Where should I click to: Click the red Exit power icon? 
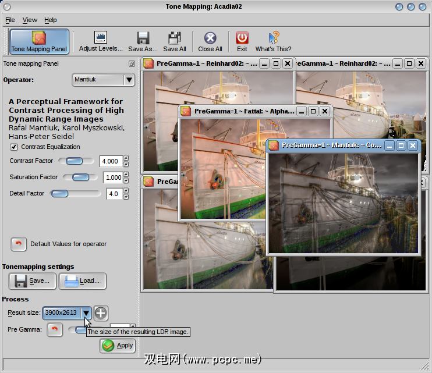[242, 38]
